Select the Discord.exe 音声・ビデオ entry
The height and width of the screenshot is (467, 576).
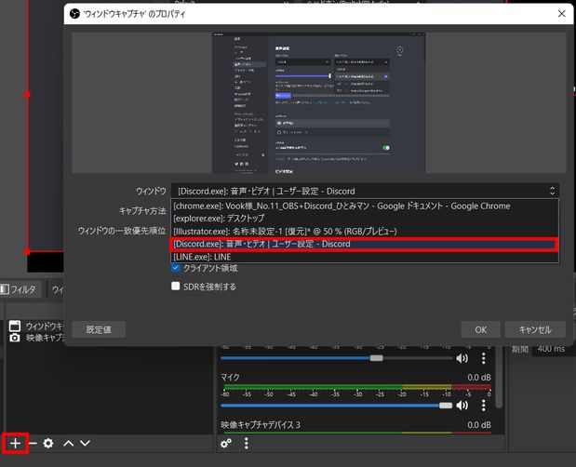tap(365, 244)
